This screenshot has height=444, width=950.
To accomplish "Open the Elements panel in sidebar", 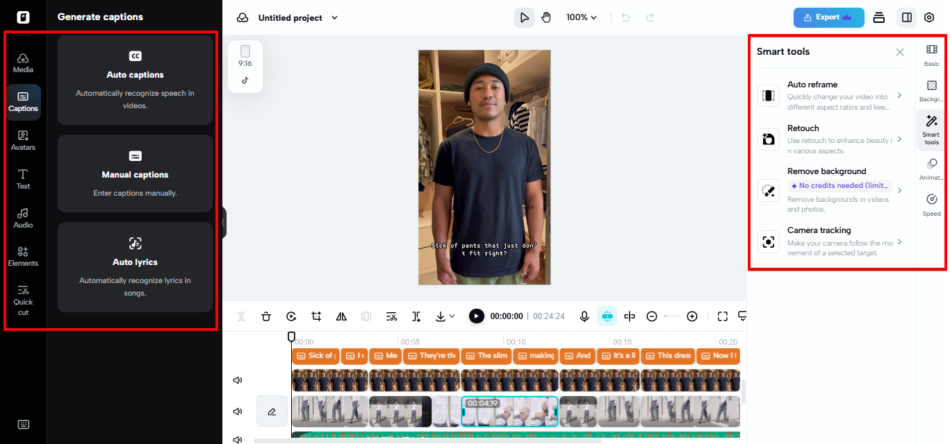I will 23,256.
